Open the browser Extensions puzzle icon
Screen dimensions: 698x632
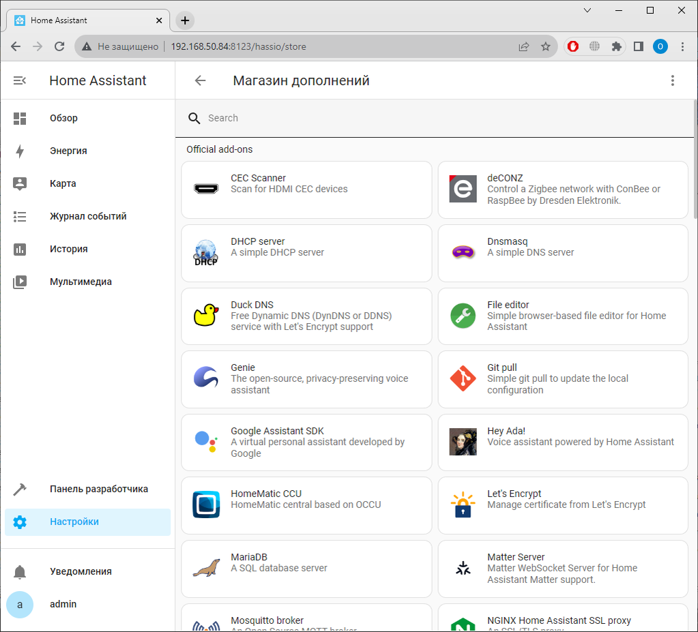click(617, 46)
